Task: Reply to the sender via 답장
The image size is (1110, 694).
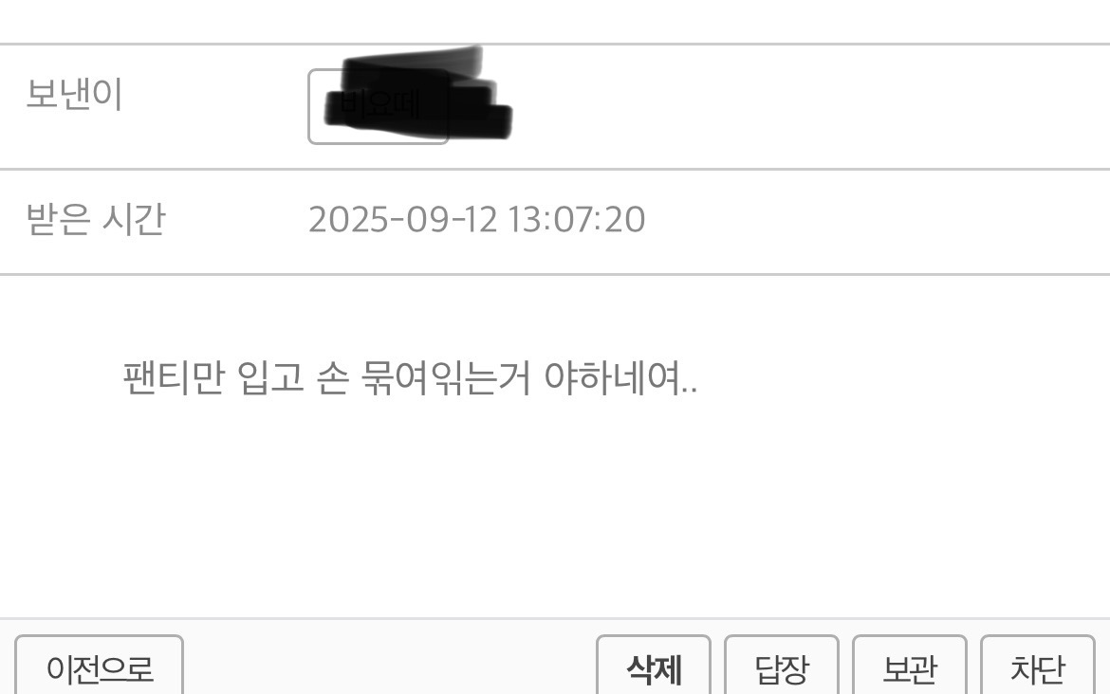Action: pyautogui.click(x=782, y=666)
